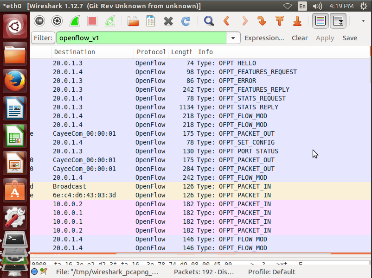The width and height of the screenshot is (372, 278).
Task: Open System Settings from launcher
Action: click(15, 218)
